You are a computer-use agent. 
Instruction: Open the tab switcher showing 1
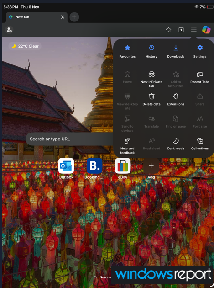coord(181,30)
